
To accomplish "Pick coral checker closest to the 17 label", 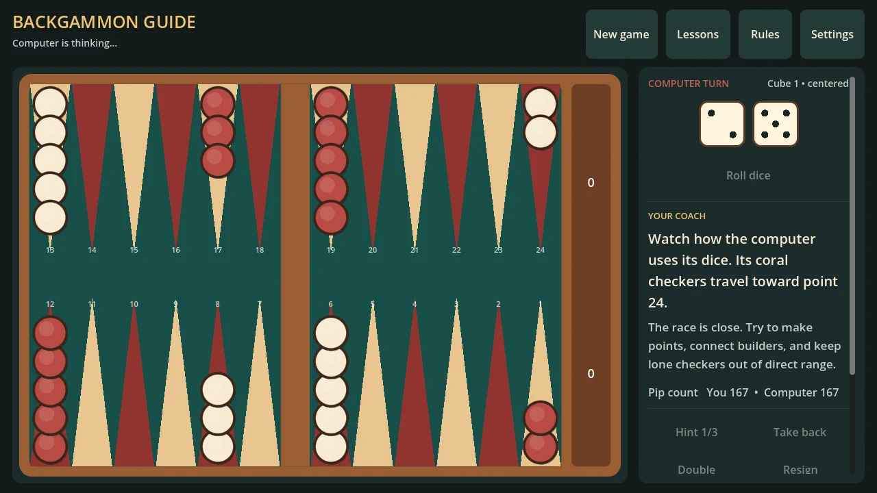I will click(218, 160).
